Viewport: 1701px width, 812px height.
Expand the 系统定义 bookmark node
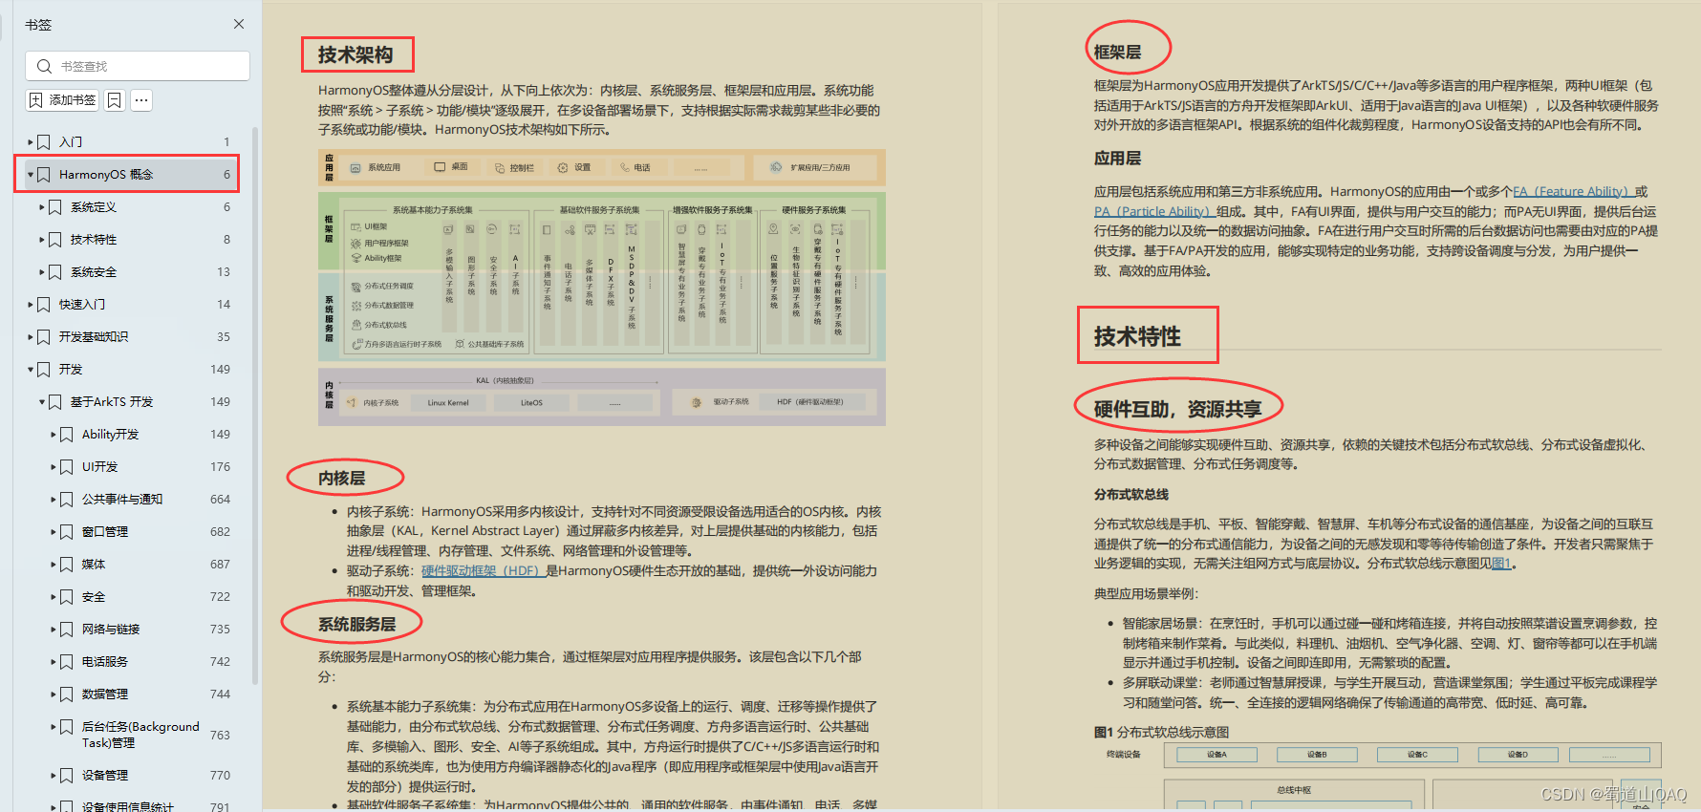pyautogui.click(x=42, y=207)
